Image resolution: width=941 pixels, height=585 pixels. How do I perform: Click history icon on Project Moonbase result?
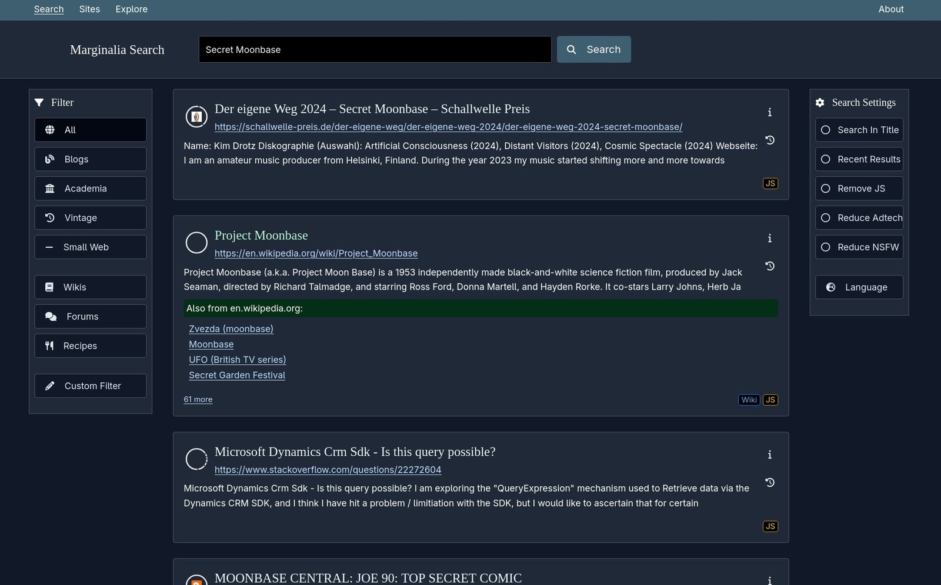click(x=769, y=266)
